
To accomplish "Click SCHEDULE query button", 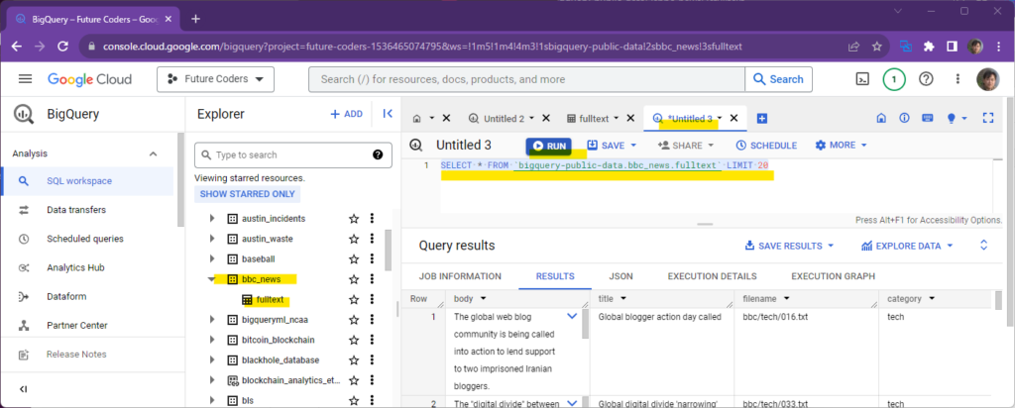I will tap(766, 146).
